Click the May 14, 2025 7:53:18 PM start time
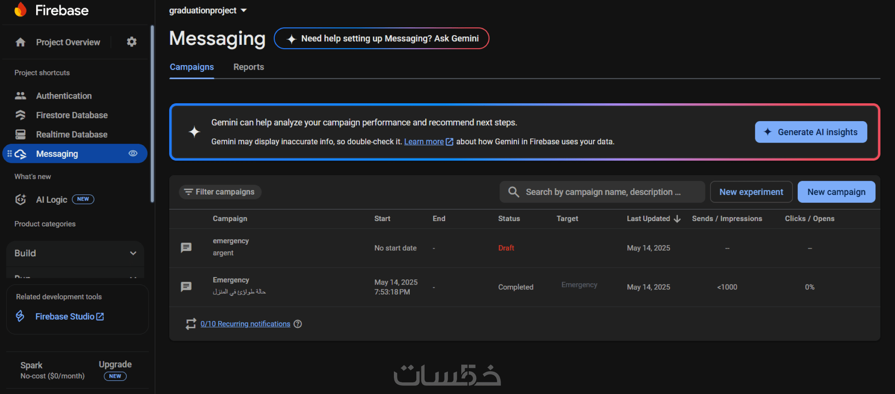Viewport: 895px width, 394px height. click(x=396, y=287)
